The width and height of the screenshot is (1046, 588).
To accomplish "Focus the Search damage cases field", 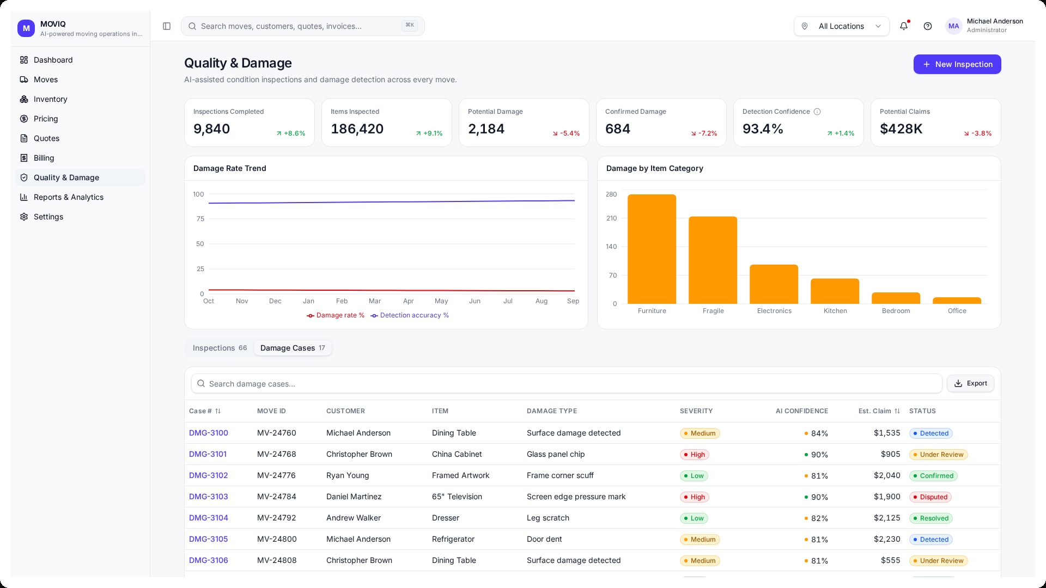I will pyautogui.click(x=567, y=384).
